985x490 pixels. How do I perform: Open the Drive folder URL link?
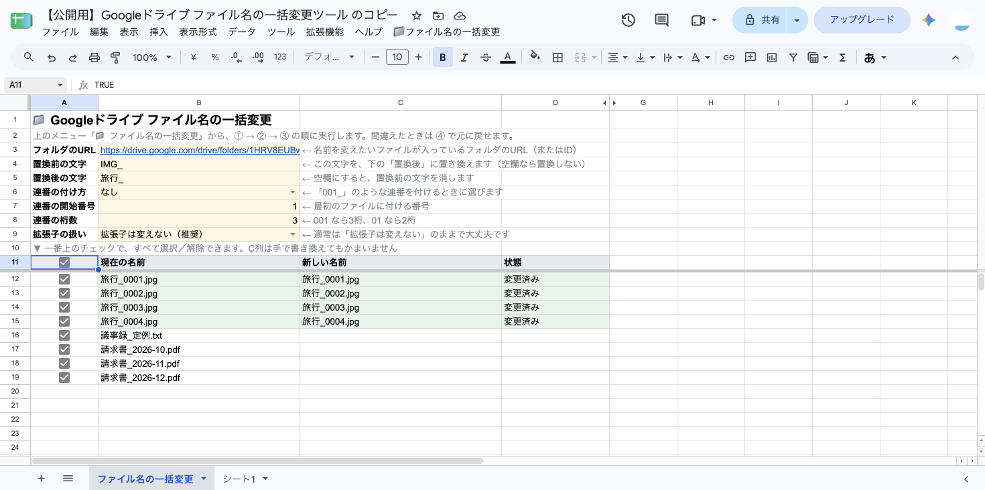[200, 150]
